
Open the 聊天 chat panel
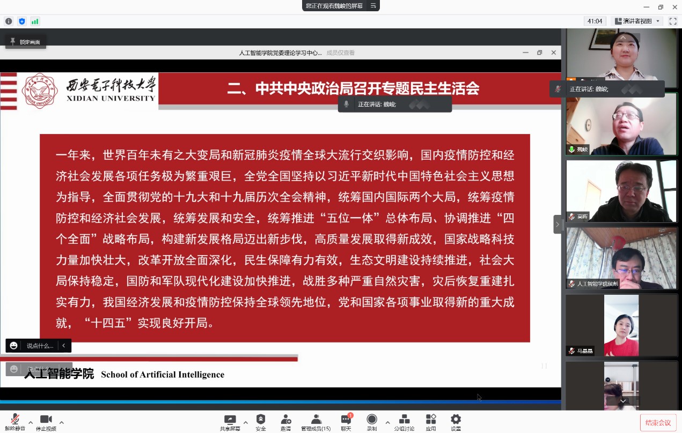[346, 422]
